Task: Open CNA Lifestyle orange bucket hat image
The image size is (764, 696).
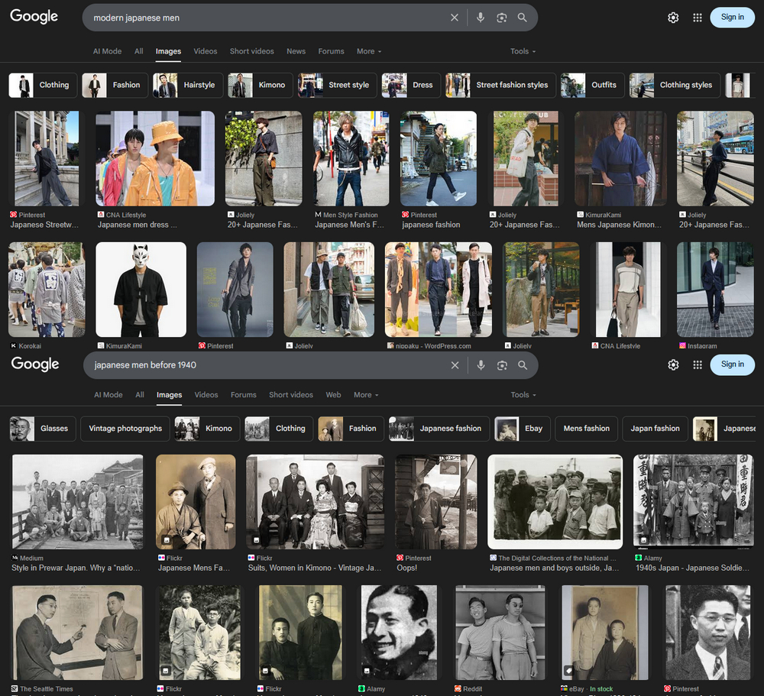Action: [155, 158]
